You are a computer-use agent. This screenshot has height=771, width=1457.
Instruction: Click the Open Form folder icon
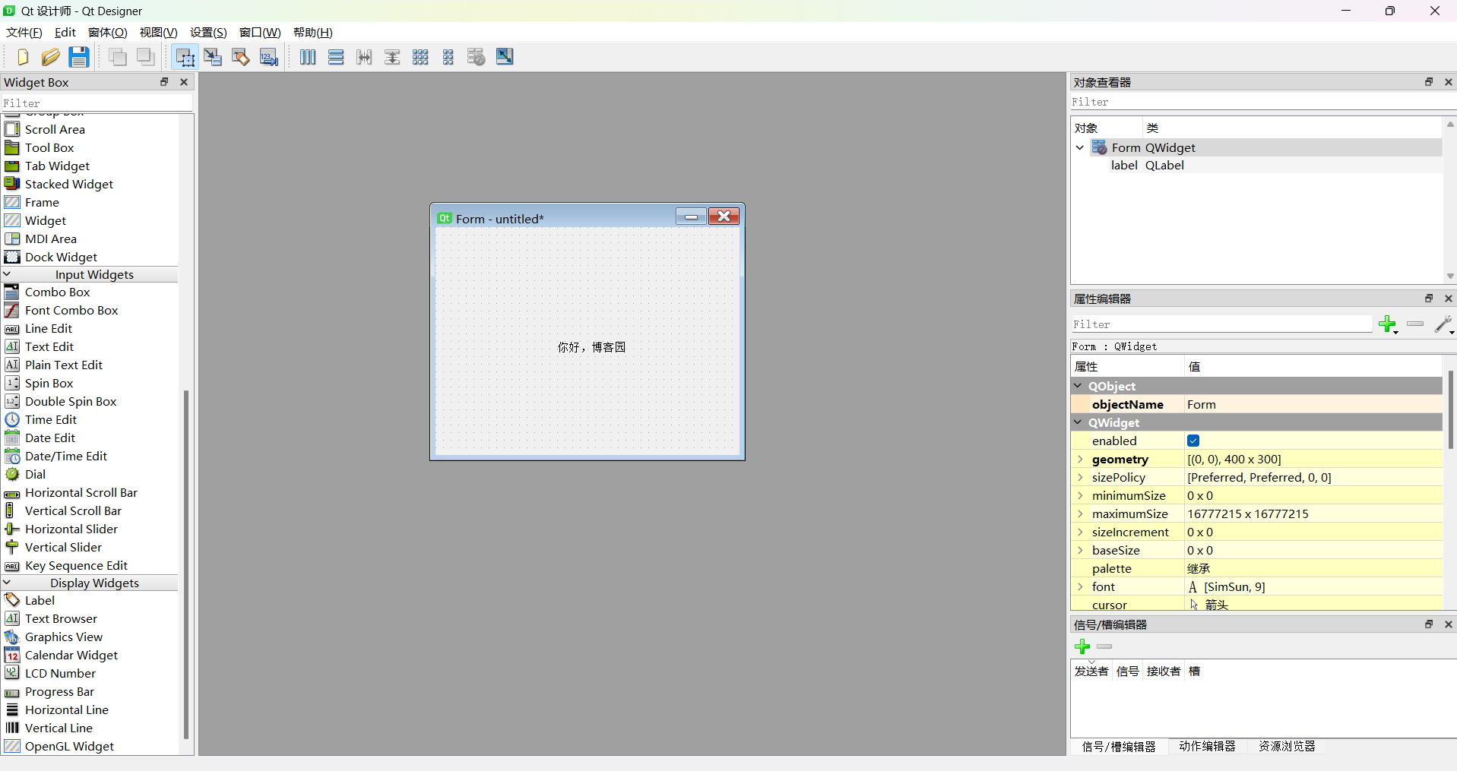tap(50, 57)
